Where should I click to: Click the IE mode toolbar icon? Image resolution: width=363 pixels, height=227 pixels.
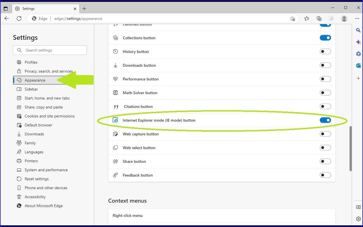[x=331, y=18]
